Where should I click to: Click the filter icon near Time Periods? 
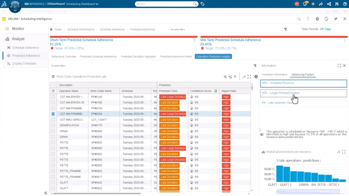(x=286, y=29)
